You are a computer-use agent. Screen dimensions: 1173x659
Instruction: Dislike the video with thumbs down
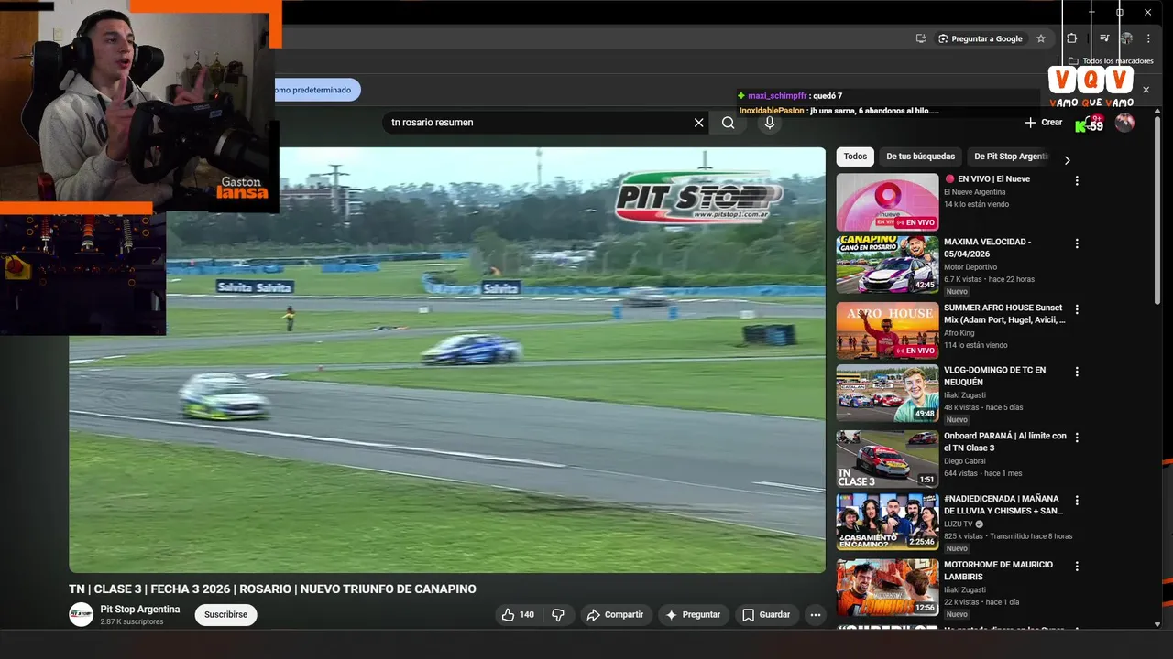click(x=558, y=615)
